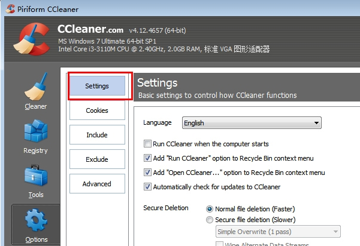Viewport: 360px width, 246px height.
Task: Switch to the Settings tab
Action: 97,86
